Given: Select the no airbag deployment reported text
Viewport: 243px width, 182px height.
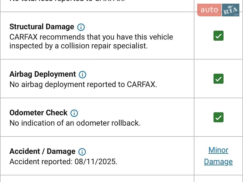Looking at the screenshot, I should click(x=83, y=85).
